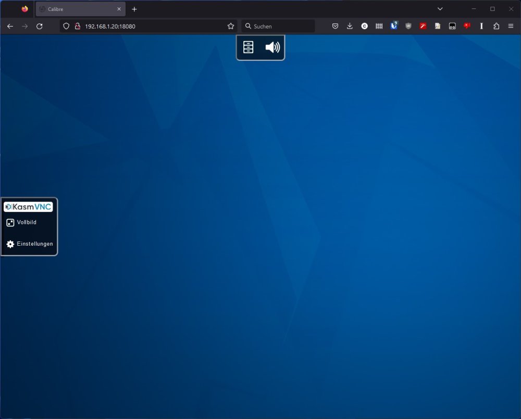Close the Calibre tab
Viewport: 521px width, 419px height.
[119, 9]
